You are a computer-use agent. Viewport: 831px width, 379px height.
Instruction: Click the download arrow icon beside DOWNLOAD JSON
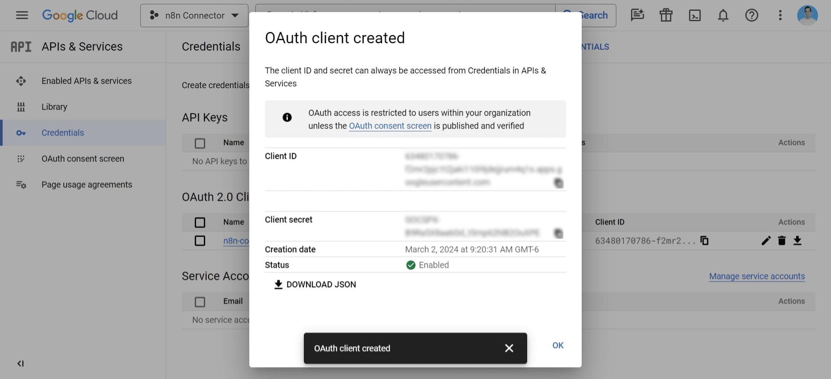tap(278, 284)
